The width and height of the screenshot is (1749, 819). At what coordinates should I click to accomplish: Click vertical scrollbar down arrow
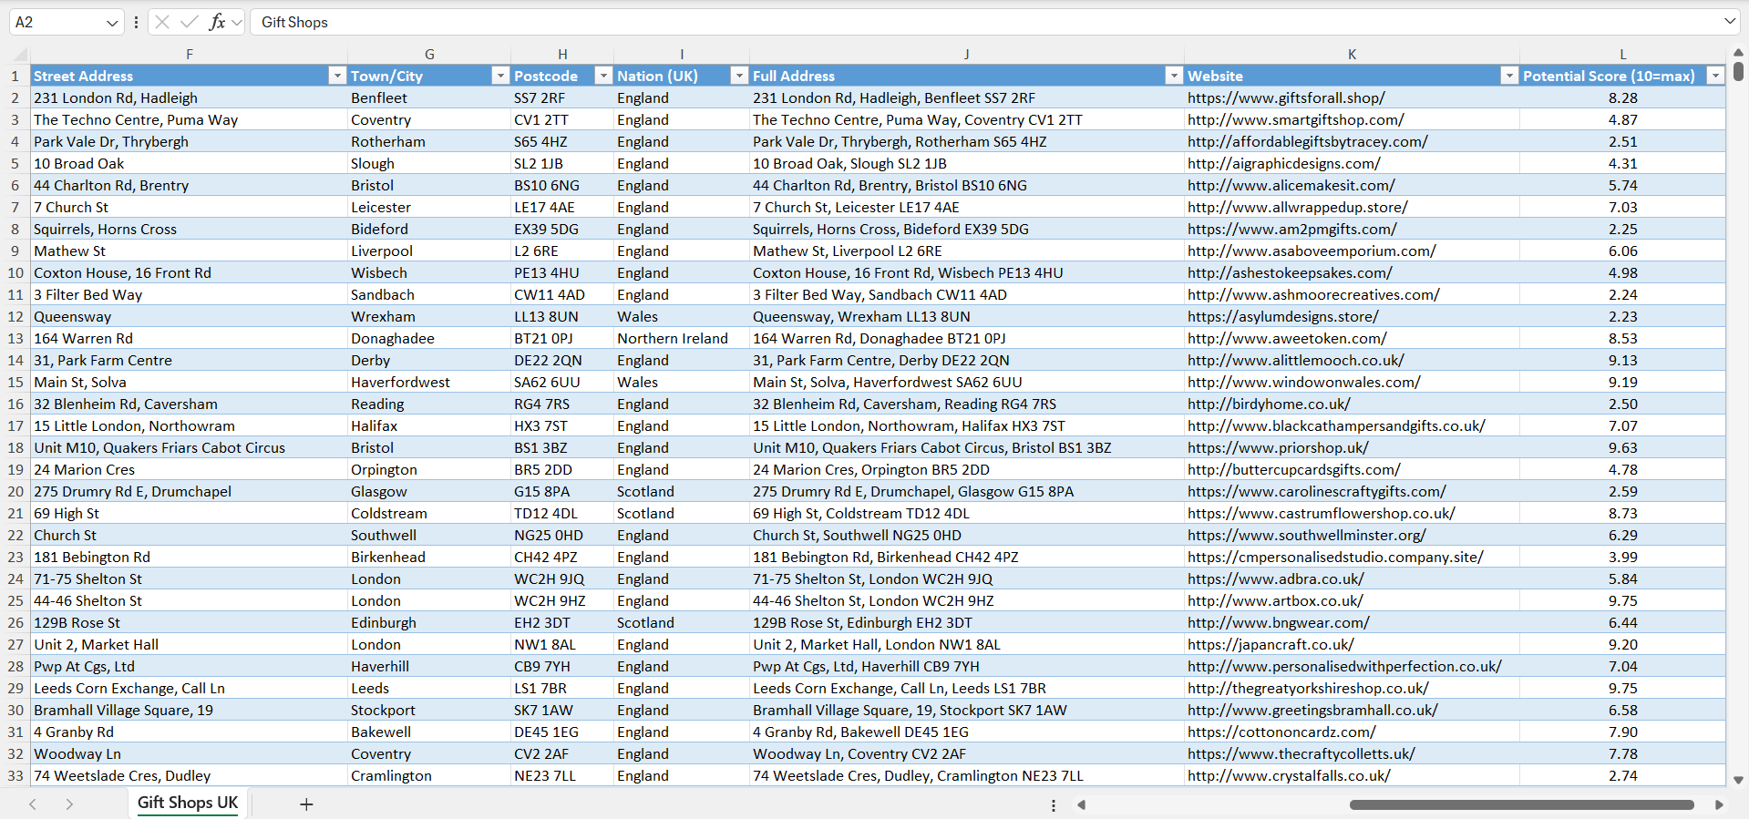click(x=1738, y=780)
